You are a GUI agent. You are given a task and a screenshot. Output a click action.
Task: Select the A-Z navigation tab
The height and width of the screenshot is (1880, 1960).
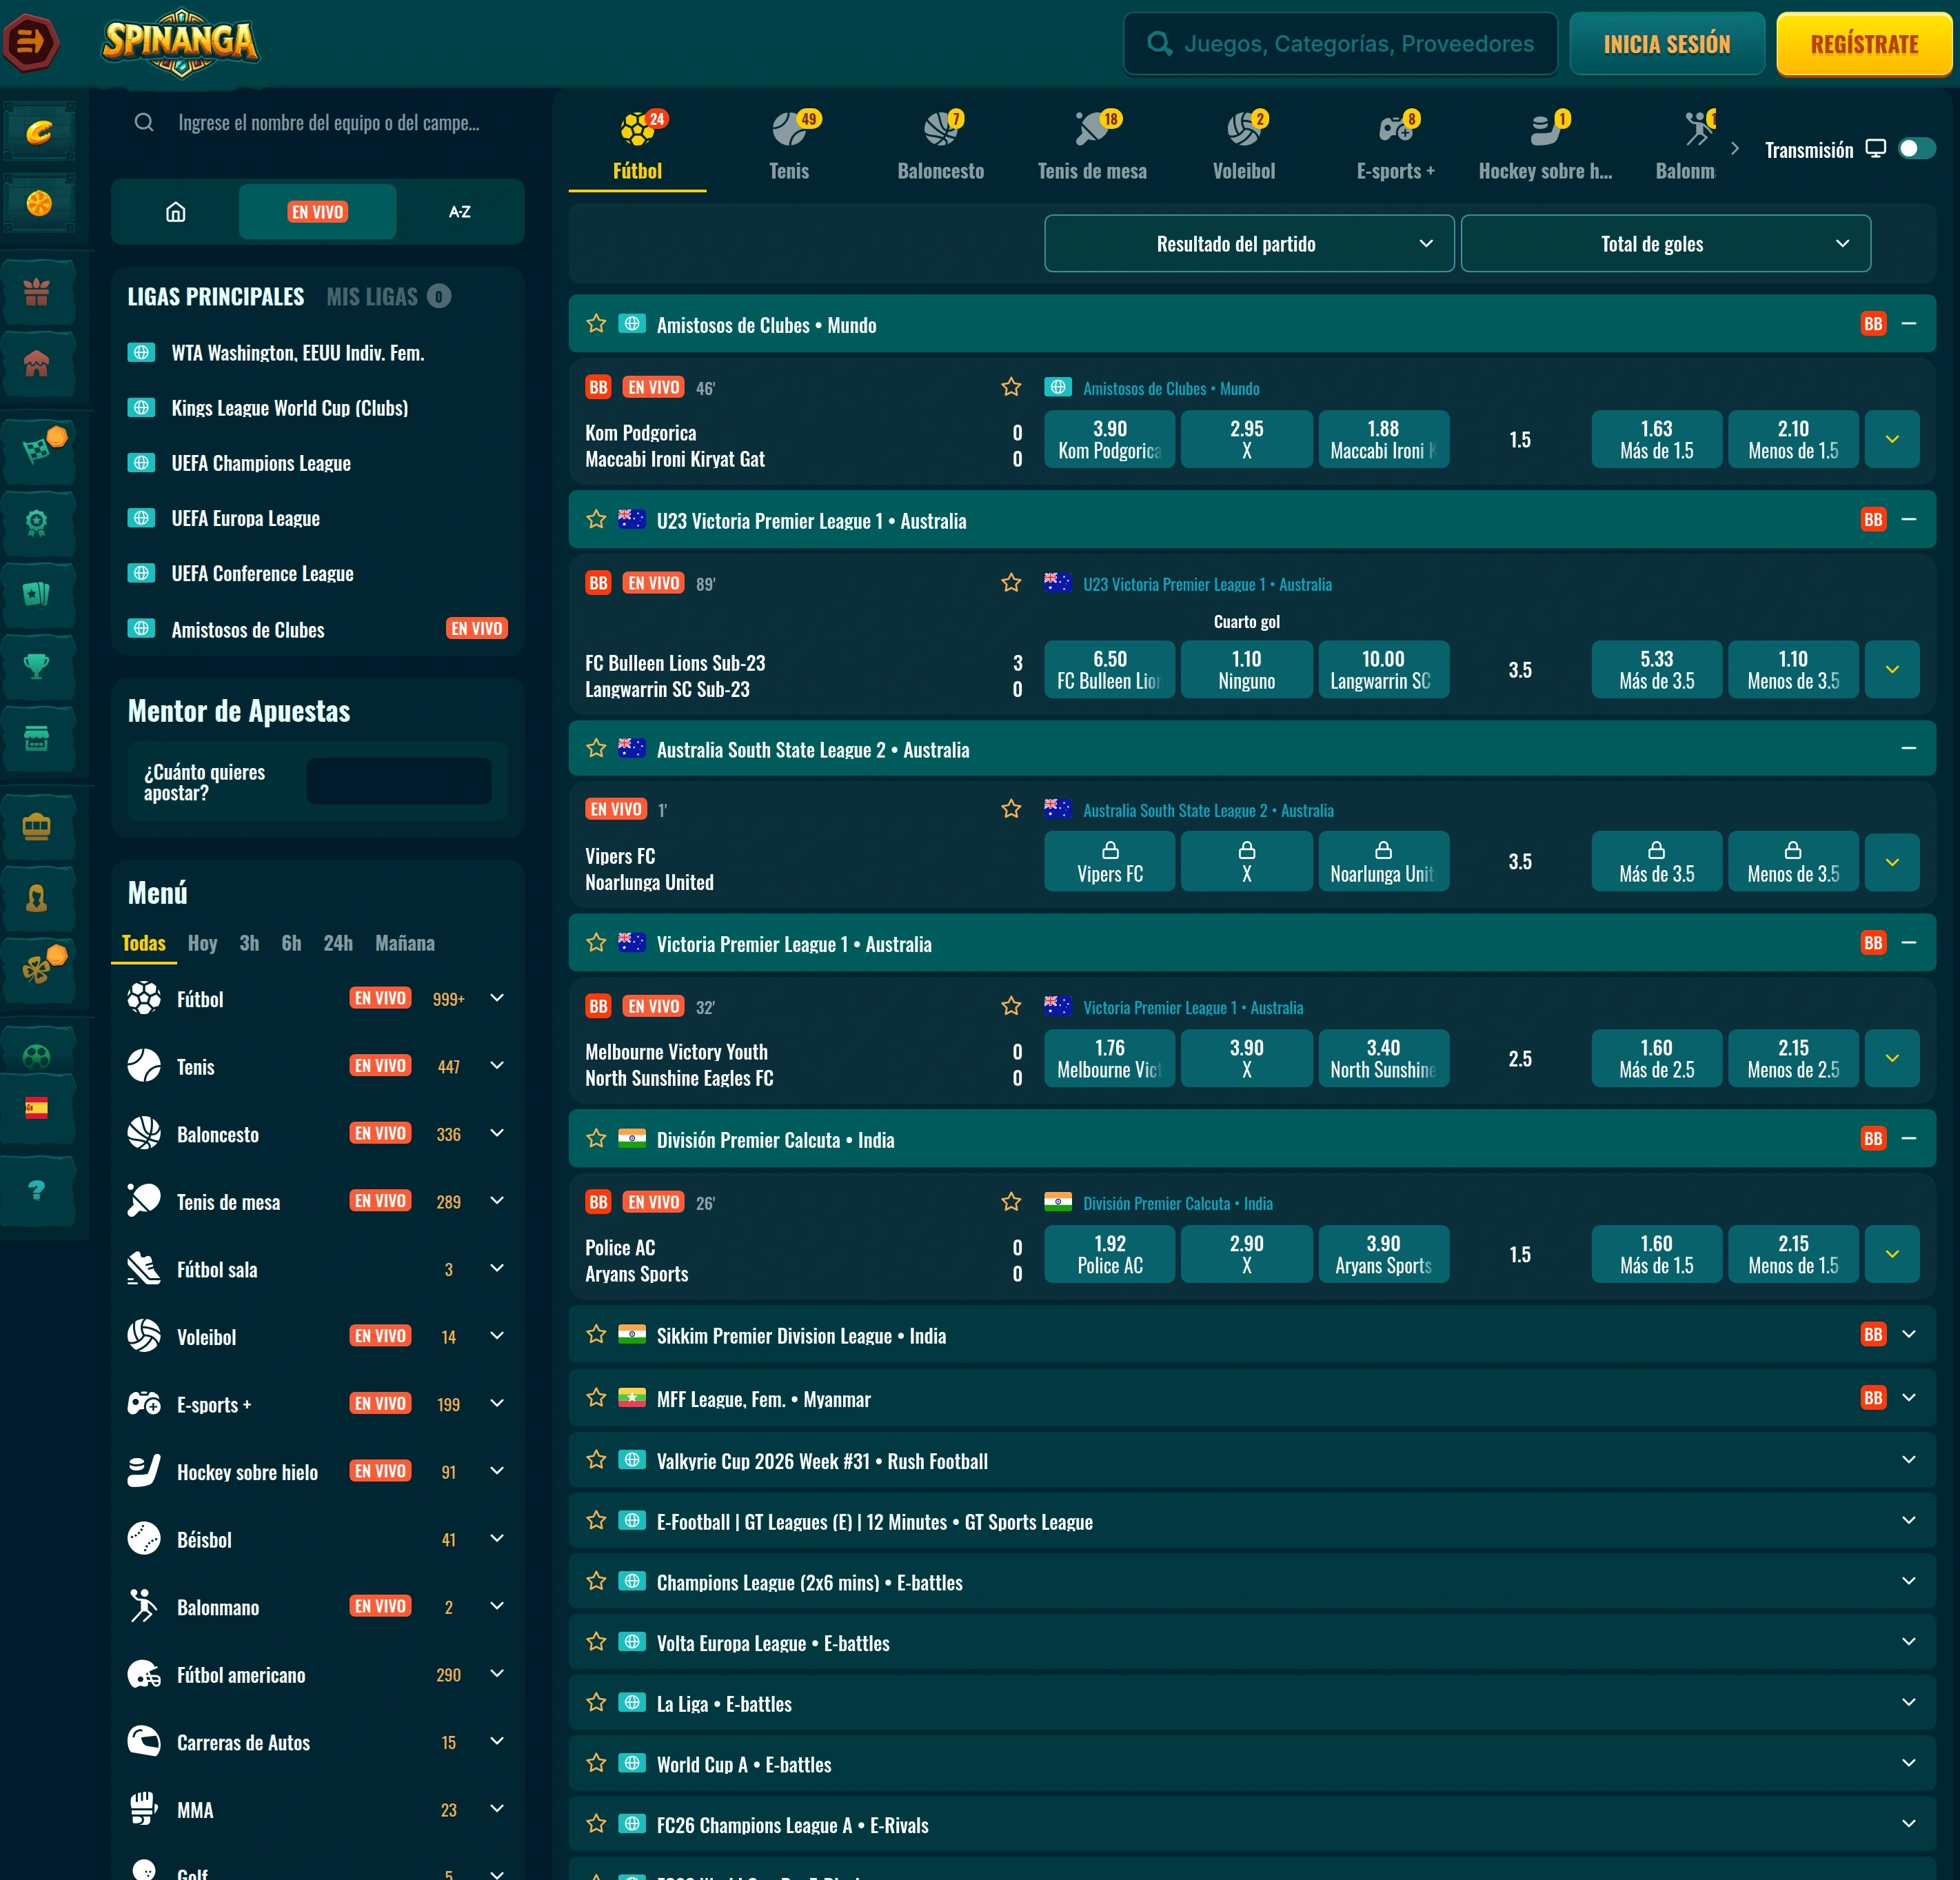click(459, 212)
